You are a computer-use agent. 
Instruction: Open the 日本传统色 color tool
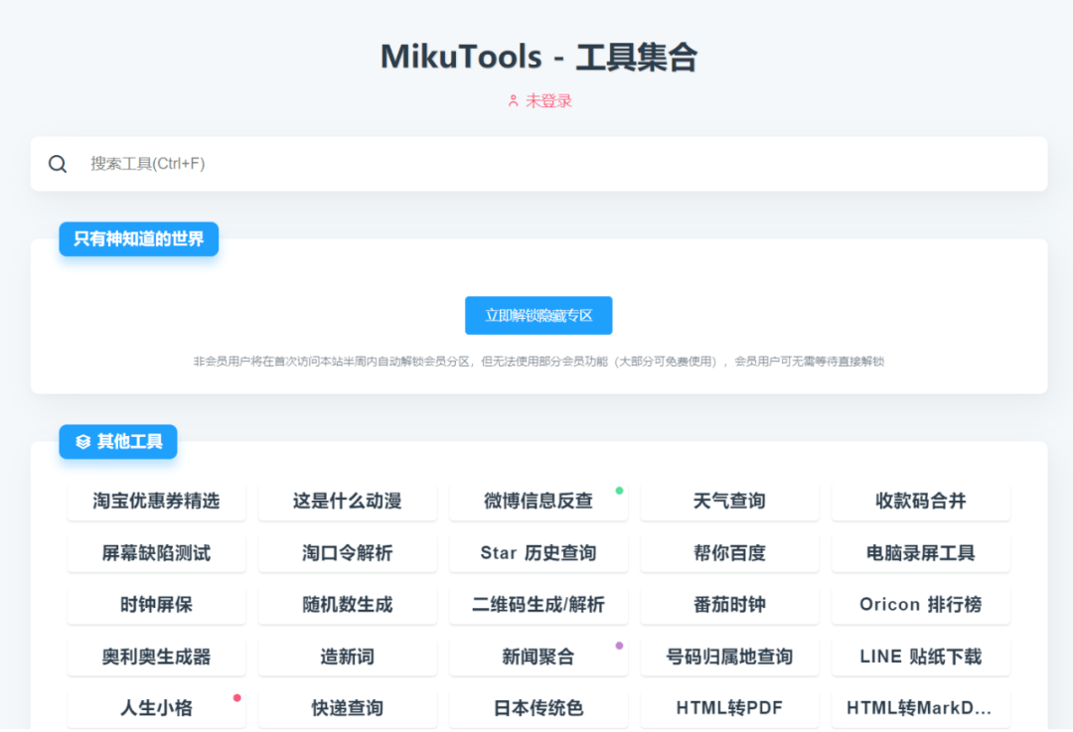tap(538, 708)
